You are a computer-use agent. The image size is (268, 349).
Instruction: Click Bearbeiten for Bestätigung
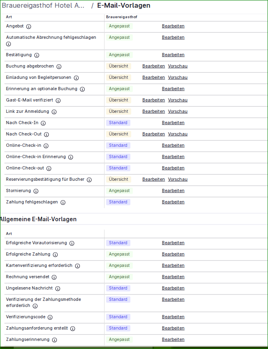(173, 55)
